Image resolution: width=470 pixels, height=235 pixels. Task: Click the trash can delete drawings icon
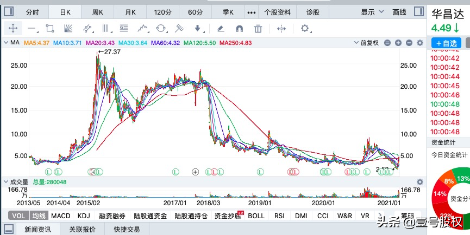pyautogui.click(x=258, y=29)
